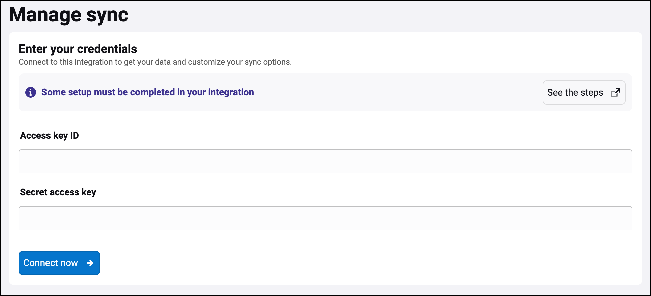Screen dimensions: 651x296
Task: Click the "Manage sync" page title
Action: point(69,15)
